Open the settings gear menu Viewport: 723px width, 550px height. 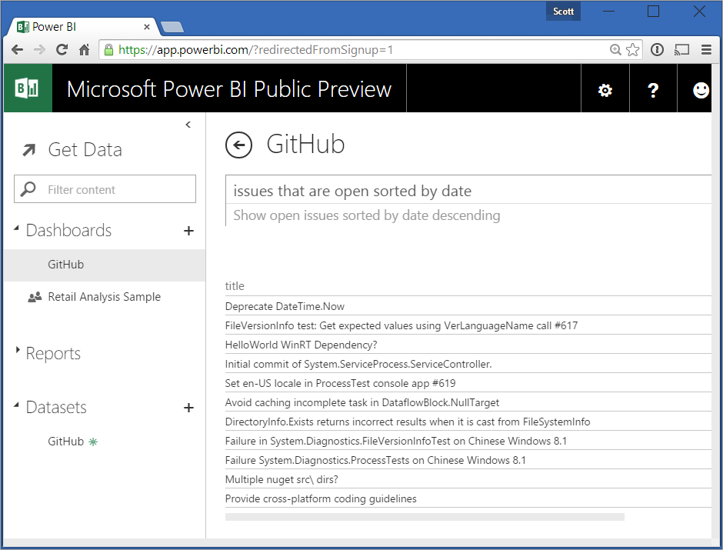coord(605,90)
